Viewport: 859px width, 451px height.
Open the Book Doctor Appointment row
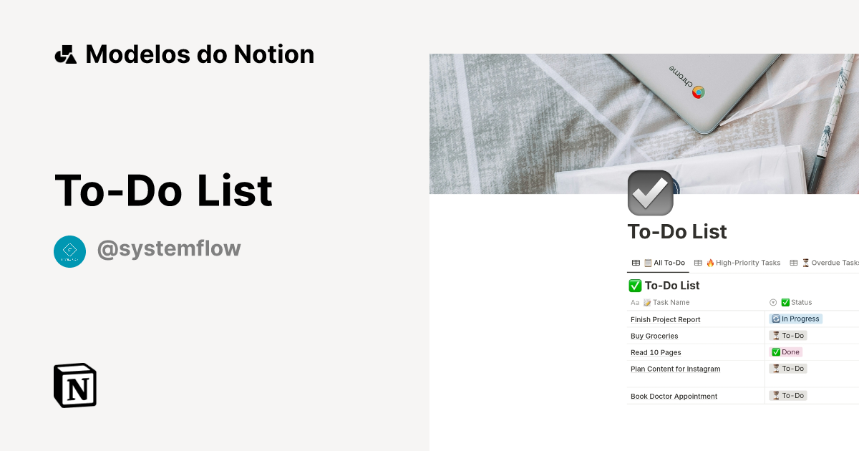click(x=674, y=396)
